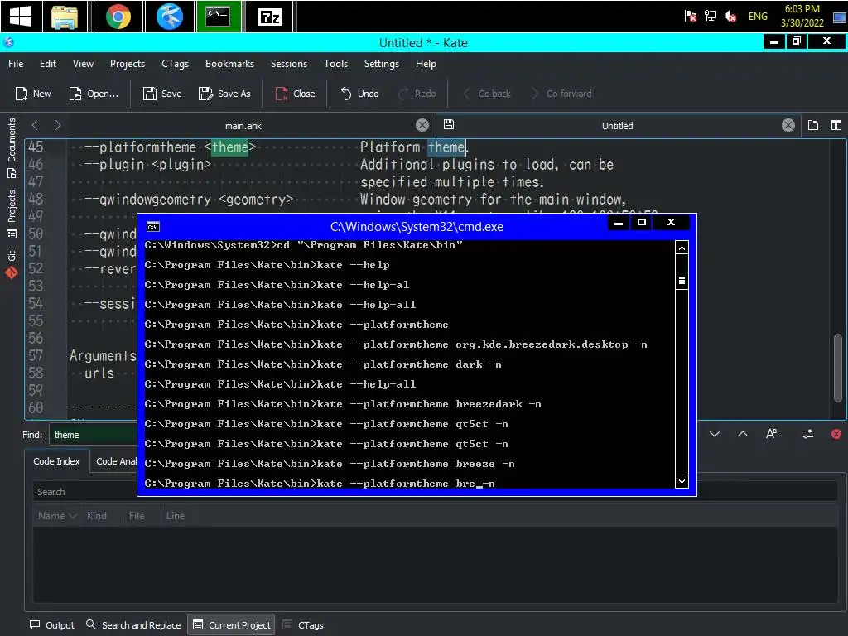Close the find bar
Screen dimensions: 848x636
(x=836, y=434)
